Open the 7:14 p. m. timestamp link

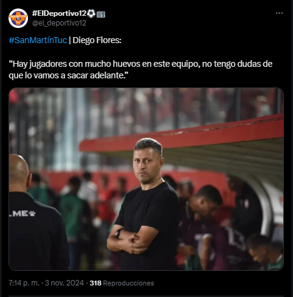[x=24, y=283]
